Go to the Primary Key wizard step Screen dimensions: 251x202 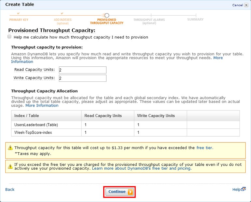tap(19, 20)
